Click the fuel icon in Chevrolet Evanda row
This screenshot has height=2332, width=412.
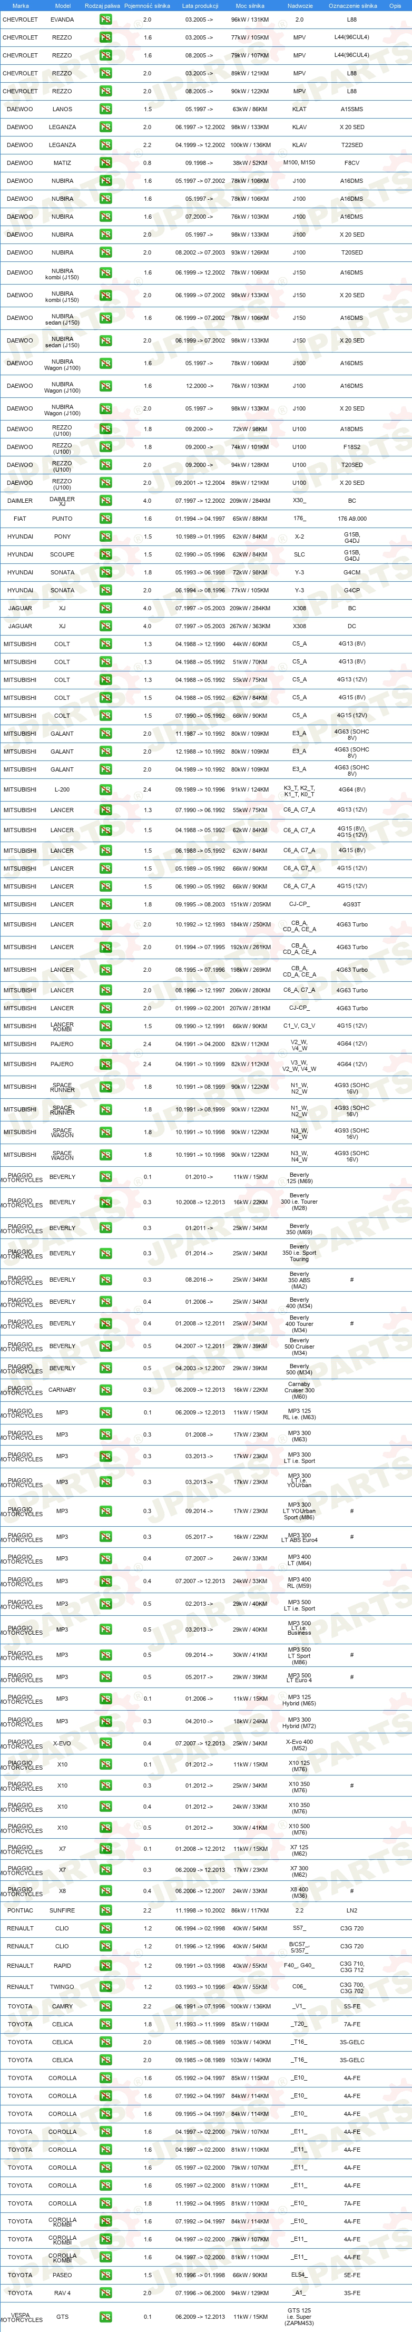coord(105,19)
